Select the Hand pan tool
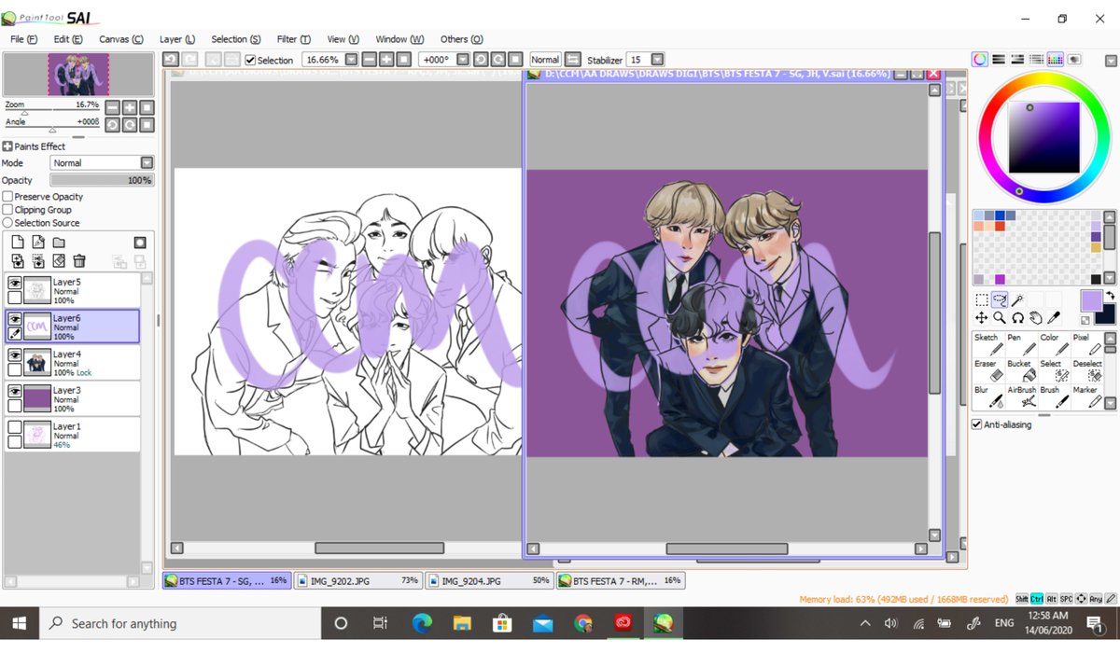 (x=1035, y=318)
